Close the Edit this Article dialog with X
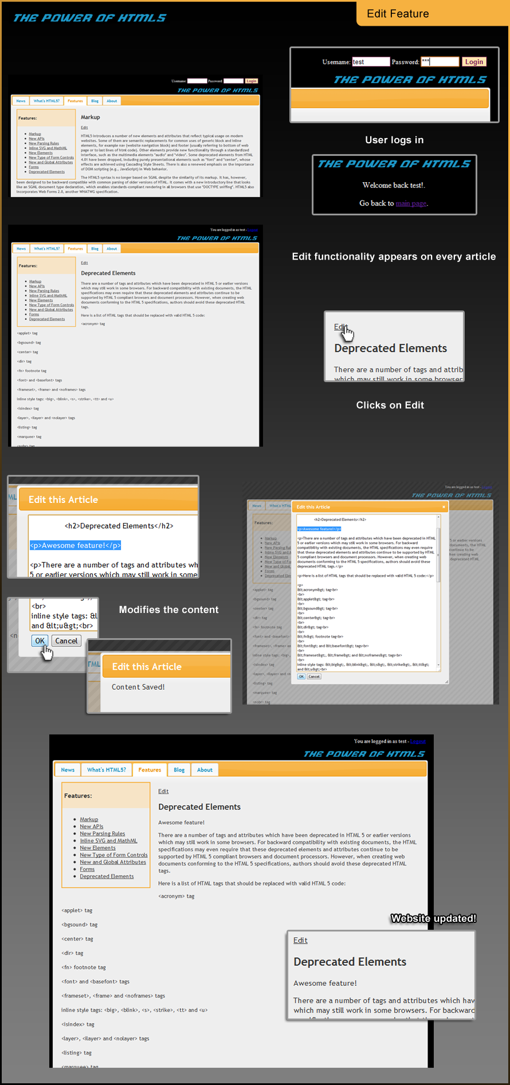This screenshot has width=510, height=1085. pos(443,507)
